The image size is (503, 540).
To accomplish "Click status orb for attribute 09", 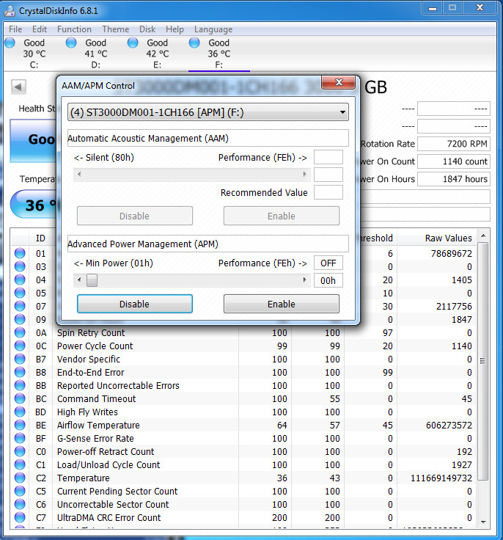I will 20,319.
